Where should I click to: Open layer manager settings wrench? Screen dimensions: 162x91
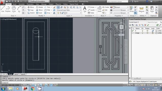(x=160, y=25)
